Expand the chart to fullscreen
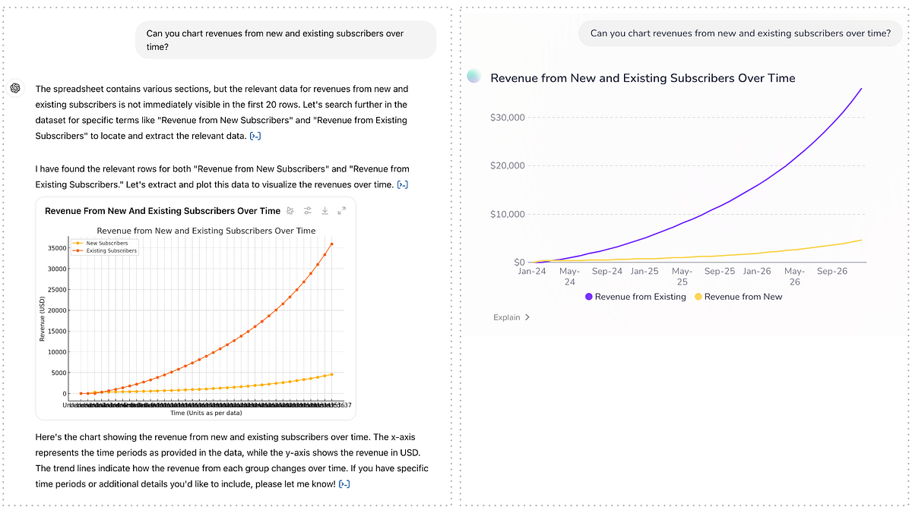Image resolution: width=912 pixels, height=513 pixels. (x=341, y=211)
